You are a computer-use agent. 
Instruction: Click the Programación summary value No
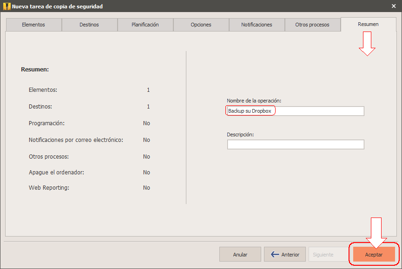pyautogui.click(x=146, y=123)
